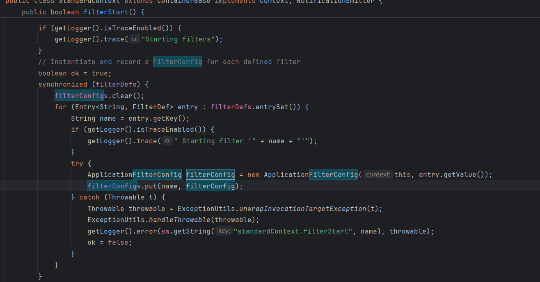Click the "ok = false" assignment line
The height and width of the screenshot is (282, 540).
coord(110,242)
